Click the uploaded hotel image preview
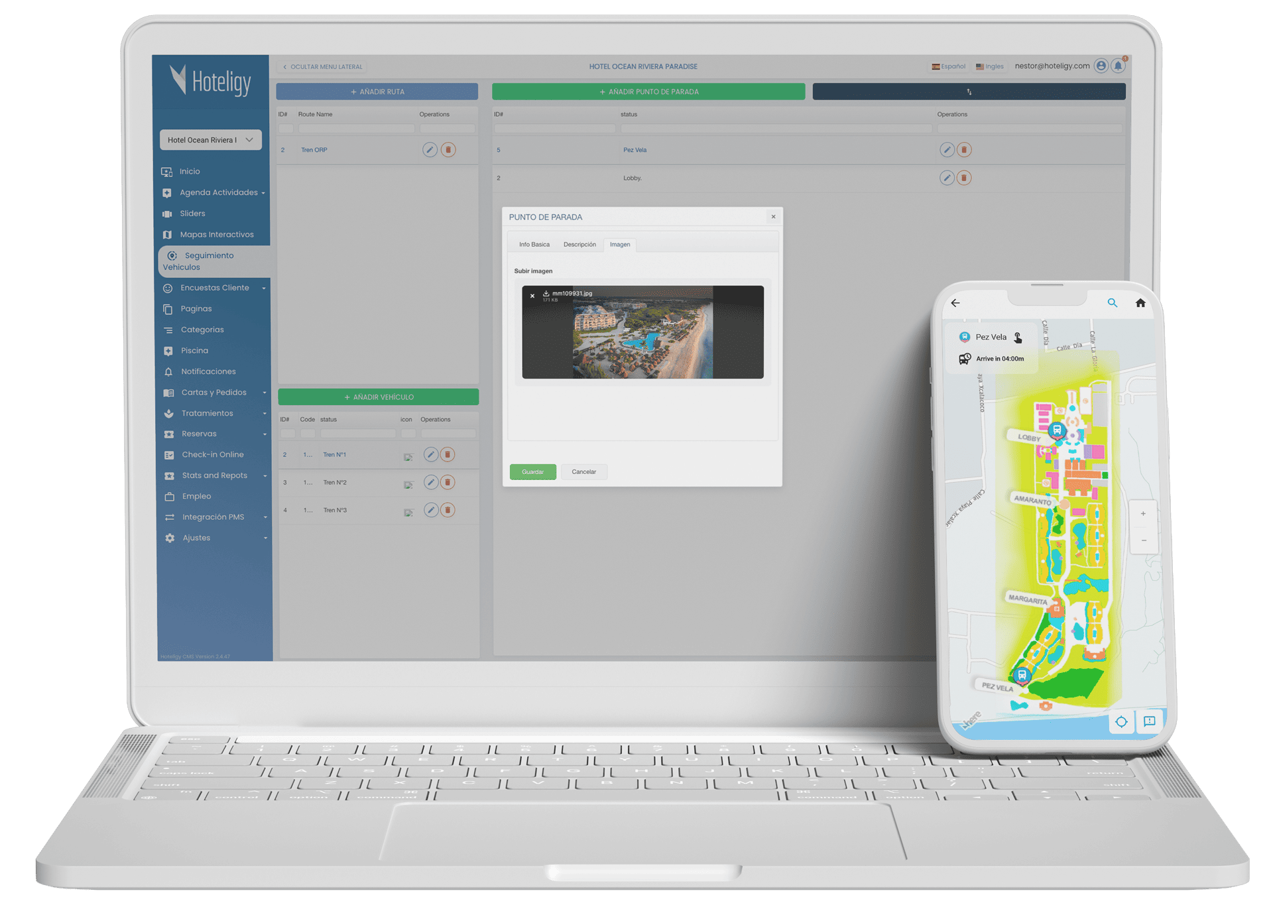Screen dimensions: 1273x909 pos(642,332)
